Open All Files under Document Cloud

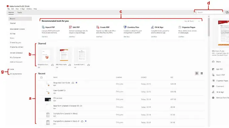click(13, 34)
